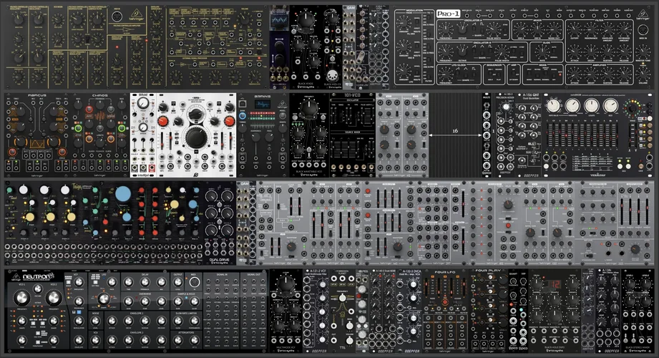
Task: Click the large frequency knob on Black Wavetable VCO
Action: point(309,107)
